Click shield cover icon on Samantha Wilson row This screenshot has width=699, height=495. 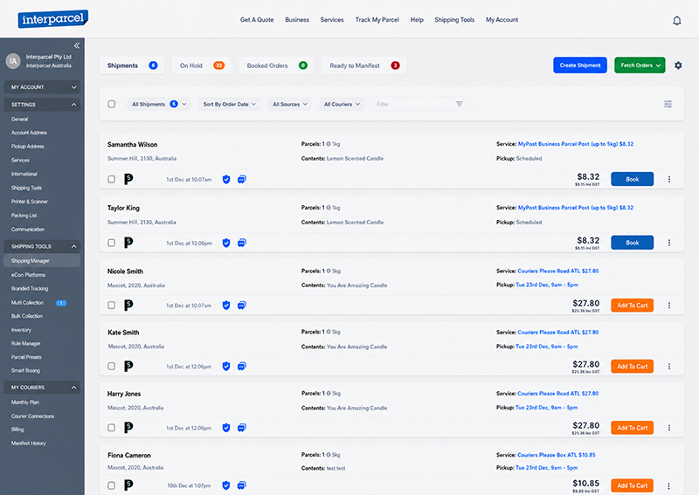226,179
